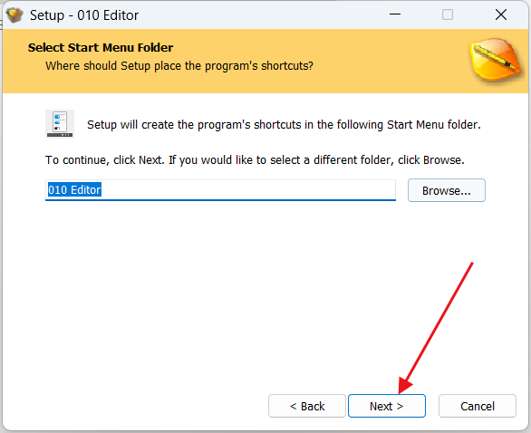
Task: Click the 'Setup - 010 Editor' window title
Action: pyautogui.click(x=84, y=15)
